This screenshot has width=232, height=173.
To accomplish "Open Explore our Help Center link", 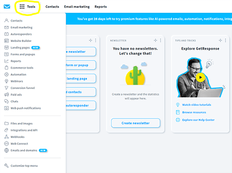I will [198, 120].
